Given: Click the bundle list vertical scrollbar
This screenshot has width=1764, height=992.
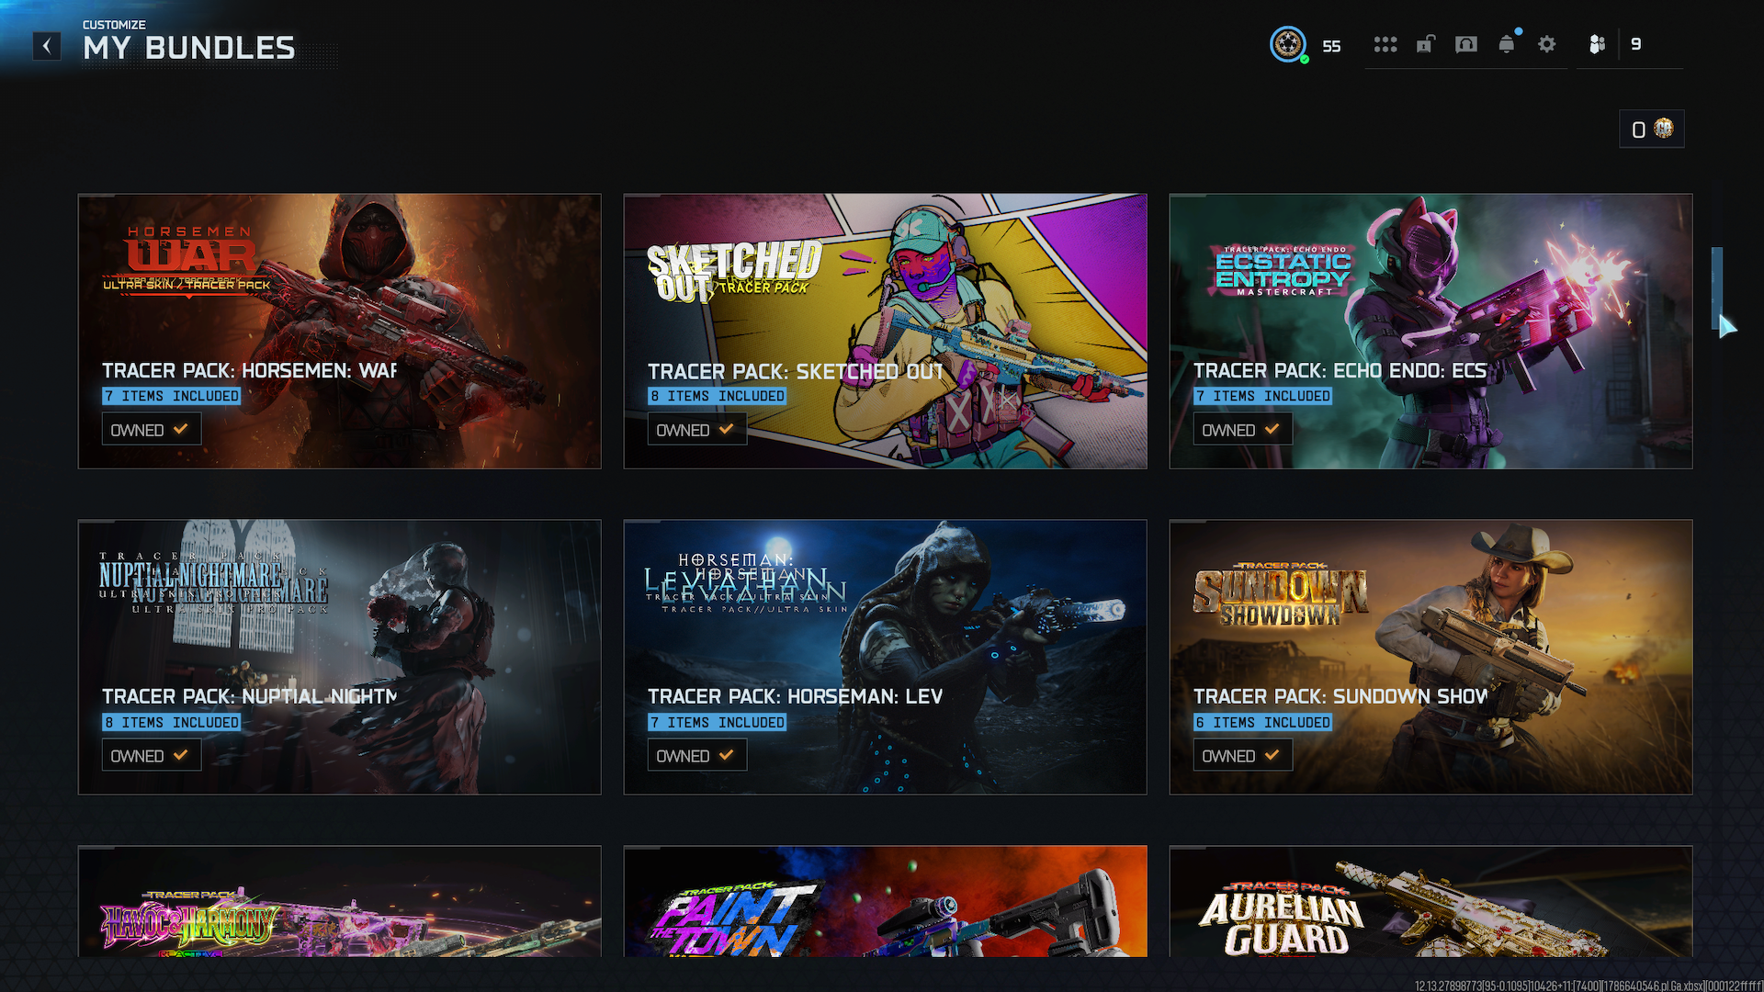Looking at the screenshot, I should pos(1716,288).
